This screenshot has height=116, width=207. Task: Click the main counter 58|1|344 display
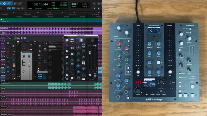pyautogui.click(x=40, y=4)
